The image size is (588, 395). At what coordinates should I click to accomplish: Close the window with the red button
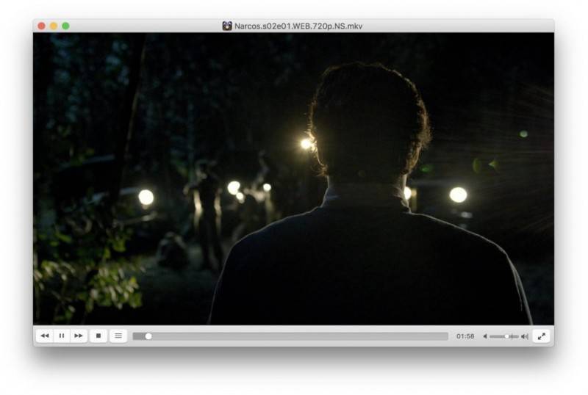coord(42,26)
